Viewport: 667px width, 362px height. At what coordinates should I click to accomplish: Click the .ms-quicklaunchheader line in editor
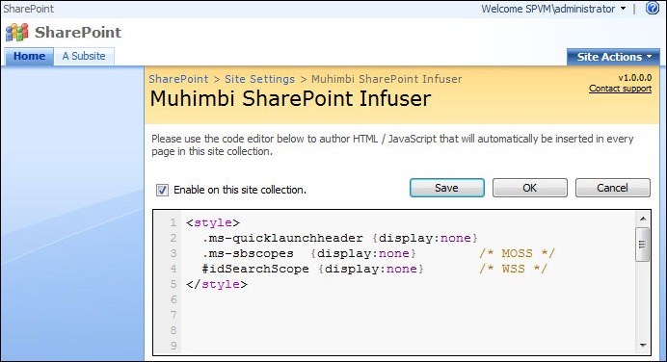pyautogui.click(x=340, y=238)
